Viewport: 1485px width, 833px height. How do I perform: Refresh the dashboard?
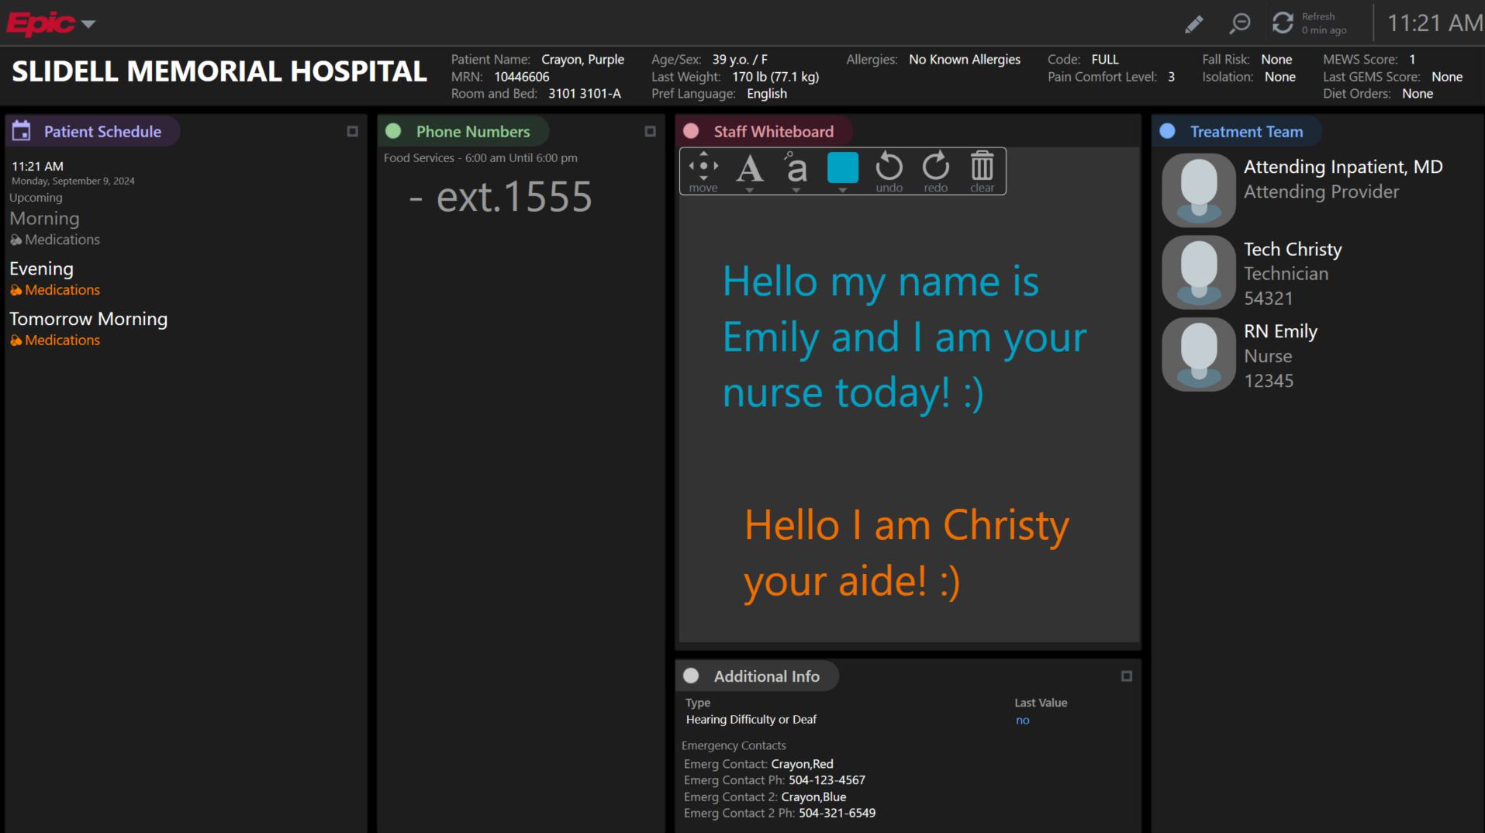(x=1283, y=23)
